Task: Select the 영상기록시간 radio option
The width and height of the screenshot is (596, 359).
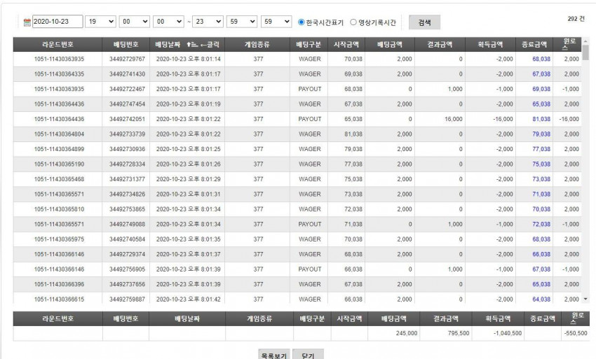Action: pyautogui.click(x=353, y=22)
